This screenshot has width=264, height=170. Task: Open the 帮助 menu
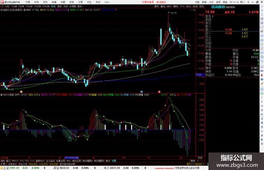point(225,2)
